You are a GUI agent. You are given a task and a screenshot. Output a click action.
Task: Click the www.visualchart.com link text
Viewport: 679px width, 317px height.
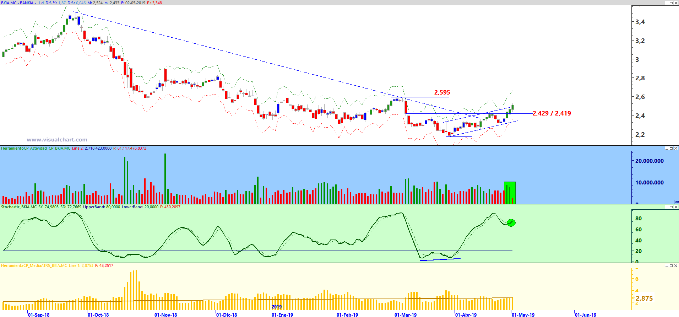(57, 140)
